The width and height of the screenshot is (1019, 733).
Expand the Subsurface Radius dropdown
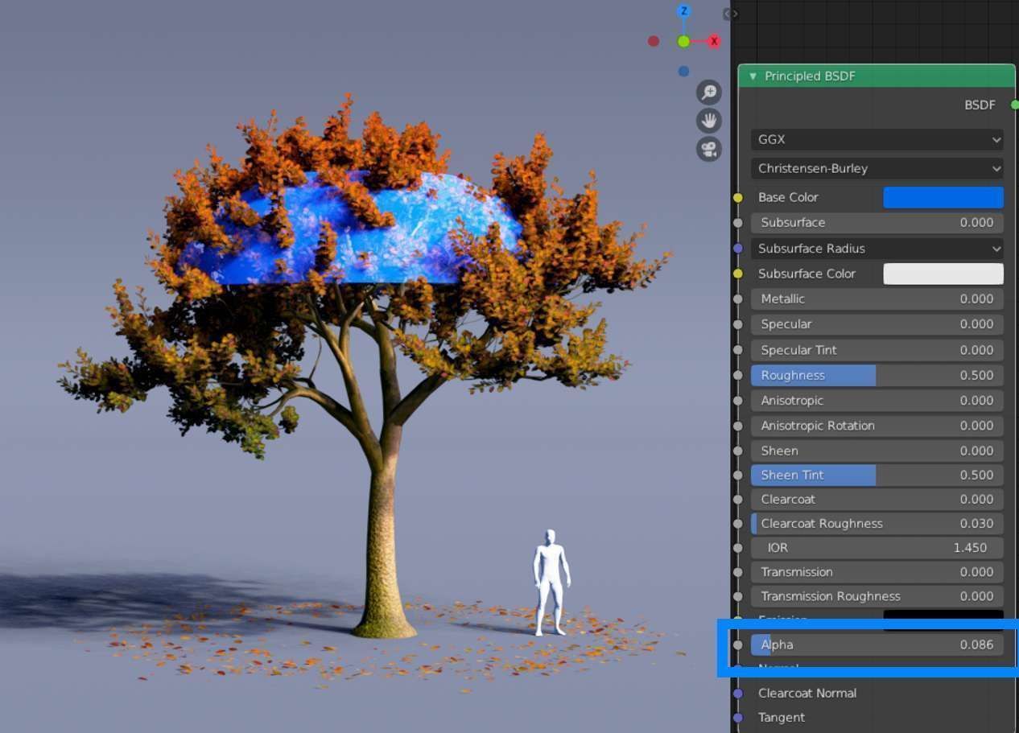tap(877, 249)
